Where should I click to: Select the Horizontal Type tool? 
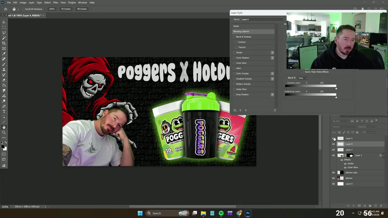4,111
